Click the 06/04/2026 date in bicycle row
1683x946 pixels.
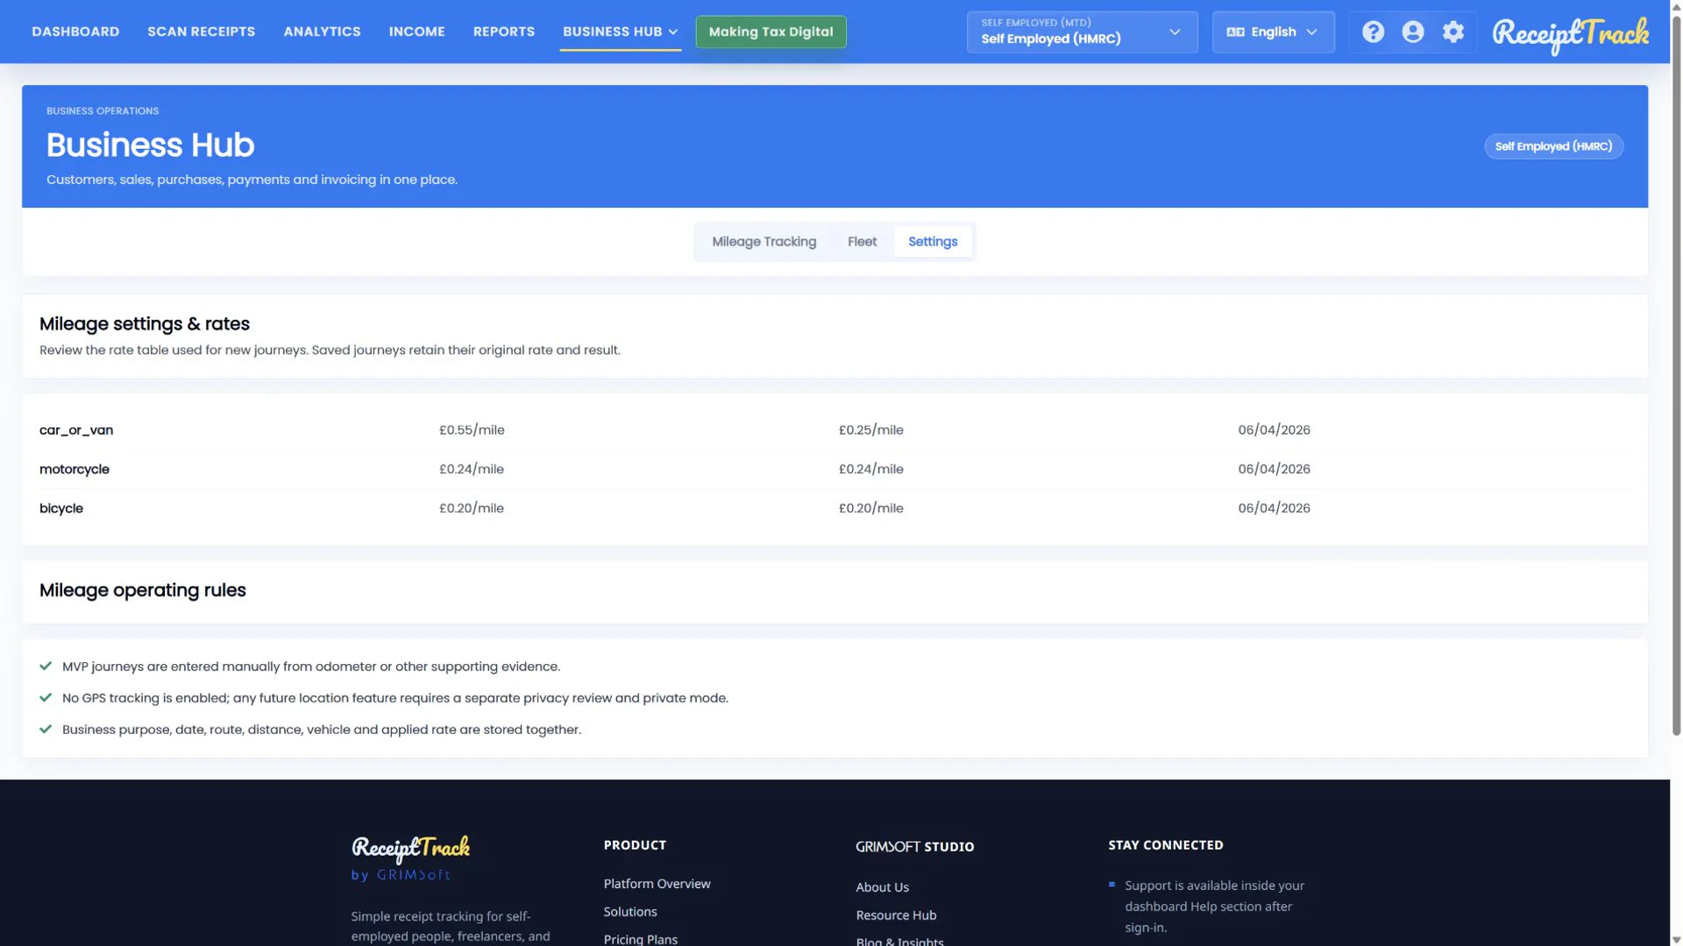1274,508
